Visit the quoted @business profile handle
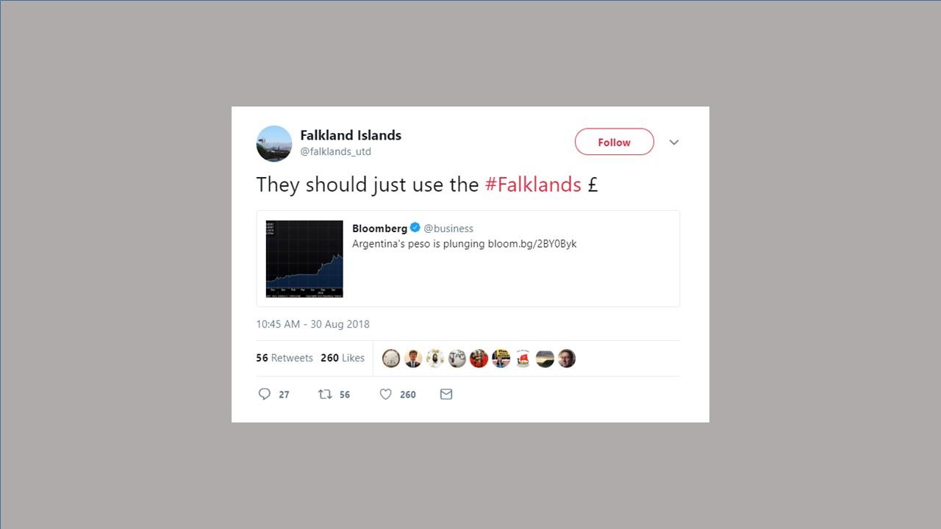The height and width of the screenshot is (529, 941). click(448, 228)
